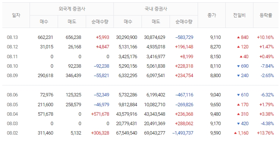Screen dimensions: 280x141
Task: Click net volume –467,116
Action: tap(184, 95)
